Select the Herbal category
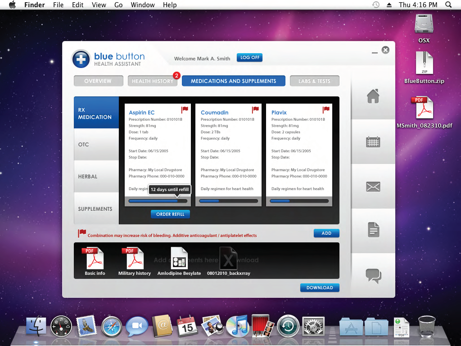This screenshot has height=346, width=461. pyautogui.click(x=96, y=176)
